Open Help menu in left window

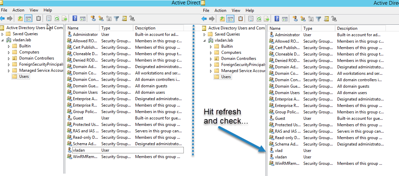tap(48, 10)
